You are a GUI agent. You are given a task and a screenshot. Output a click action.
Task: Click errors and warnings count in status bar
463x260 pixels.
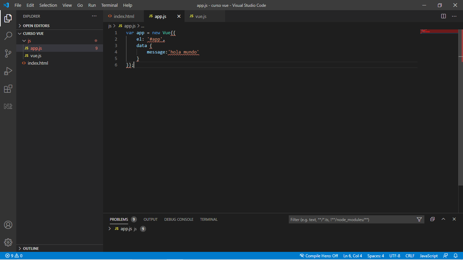[14, 256]
